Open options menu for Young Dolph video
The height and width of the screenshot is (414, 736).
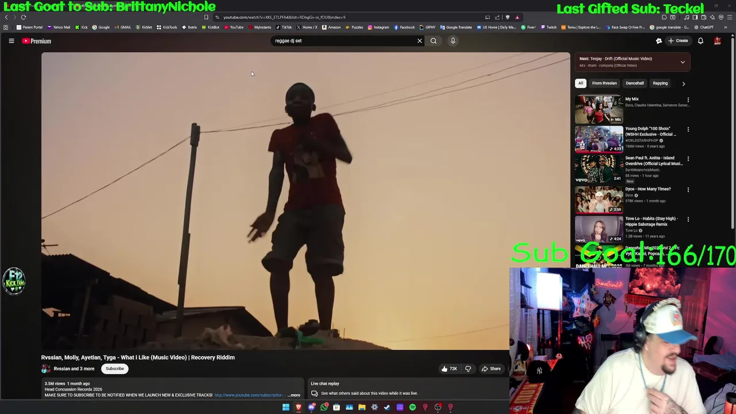click(x=688, y=129)
